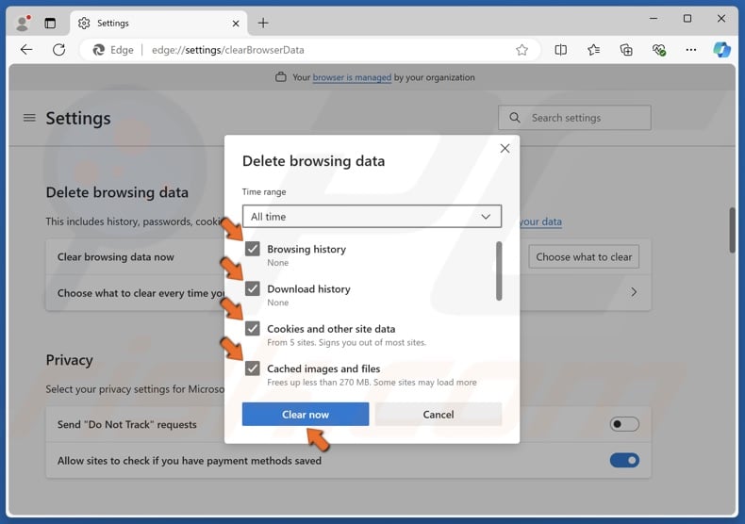Click the Download history label
745x524 pixels.
(308, 288)
